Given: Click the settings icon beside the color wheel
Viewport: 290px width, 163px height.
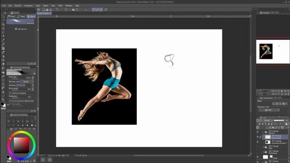Looking at the screenshot, I should 34,161.
